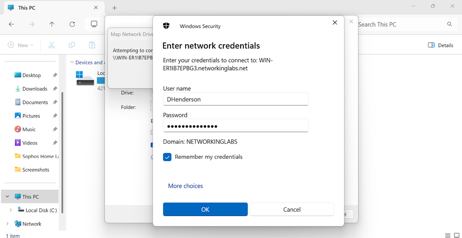462x238 pixels.
Task: Close the This PC tab
Action: (x=96, y=8)
